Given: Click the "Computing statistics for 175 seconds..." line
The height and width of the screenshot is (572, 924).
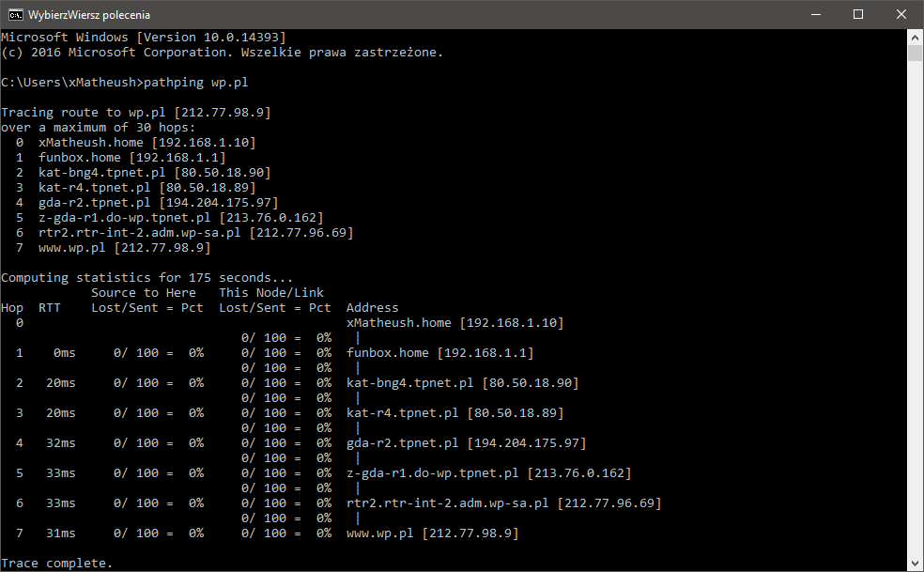Looking at the screenshot, I should pyautogui.click(x=146, y=278).
